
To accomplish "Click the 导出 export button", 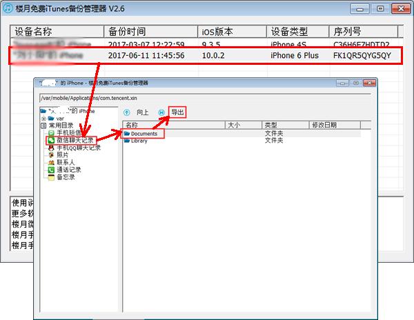I will (x=178, y=112).
